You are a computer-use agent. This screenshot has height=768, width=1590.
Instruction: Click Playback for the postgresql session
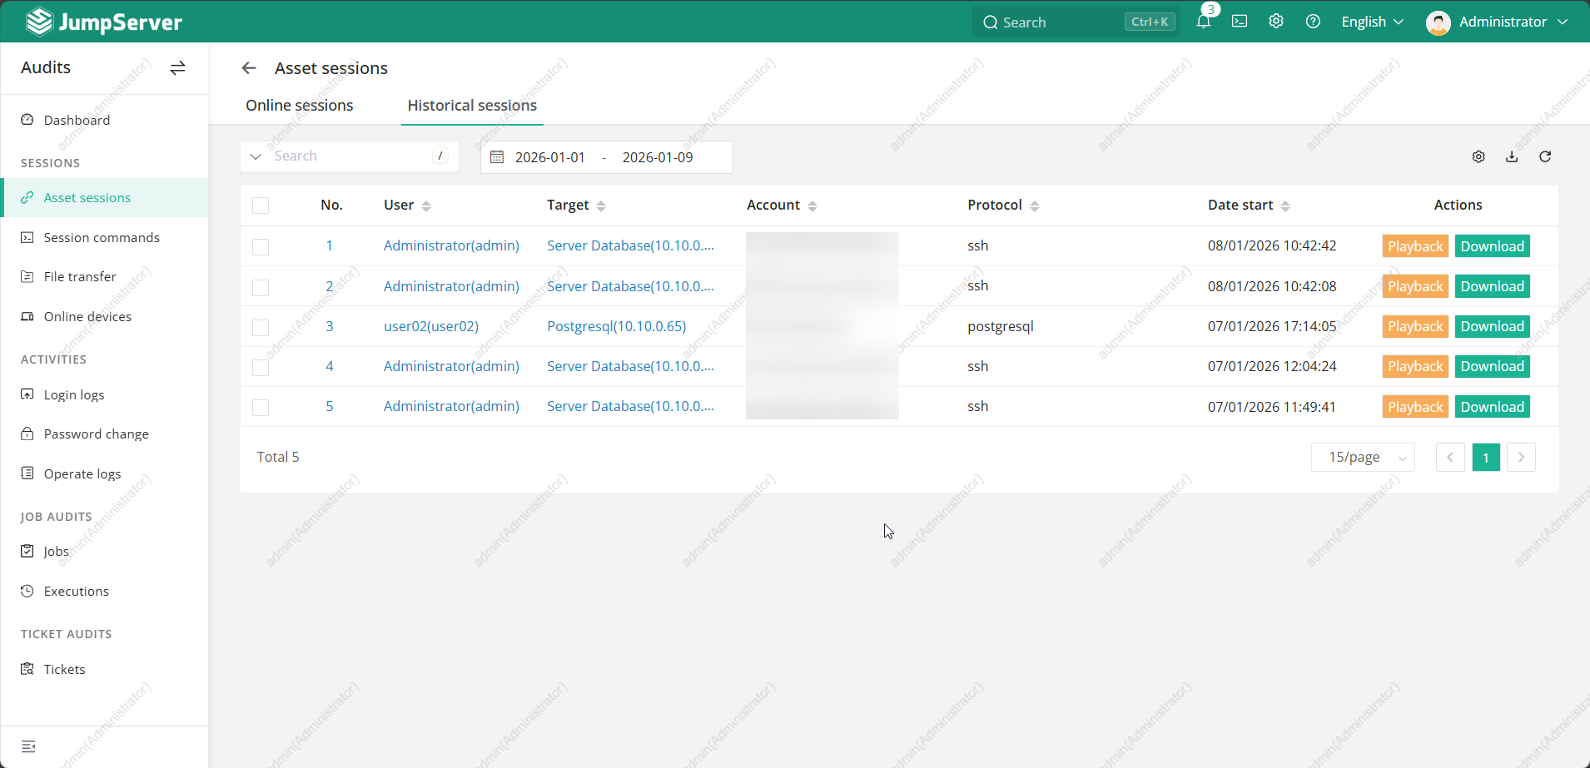pyautogui.click(x=1414, y=326)
